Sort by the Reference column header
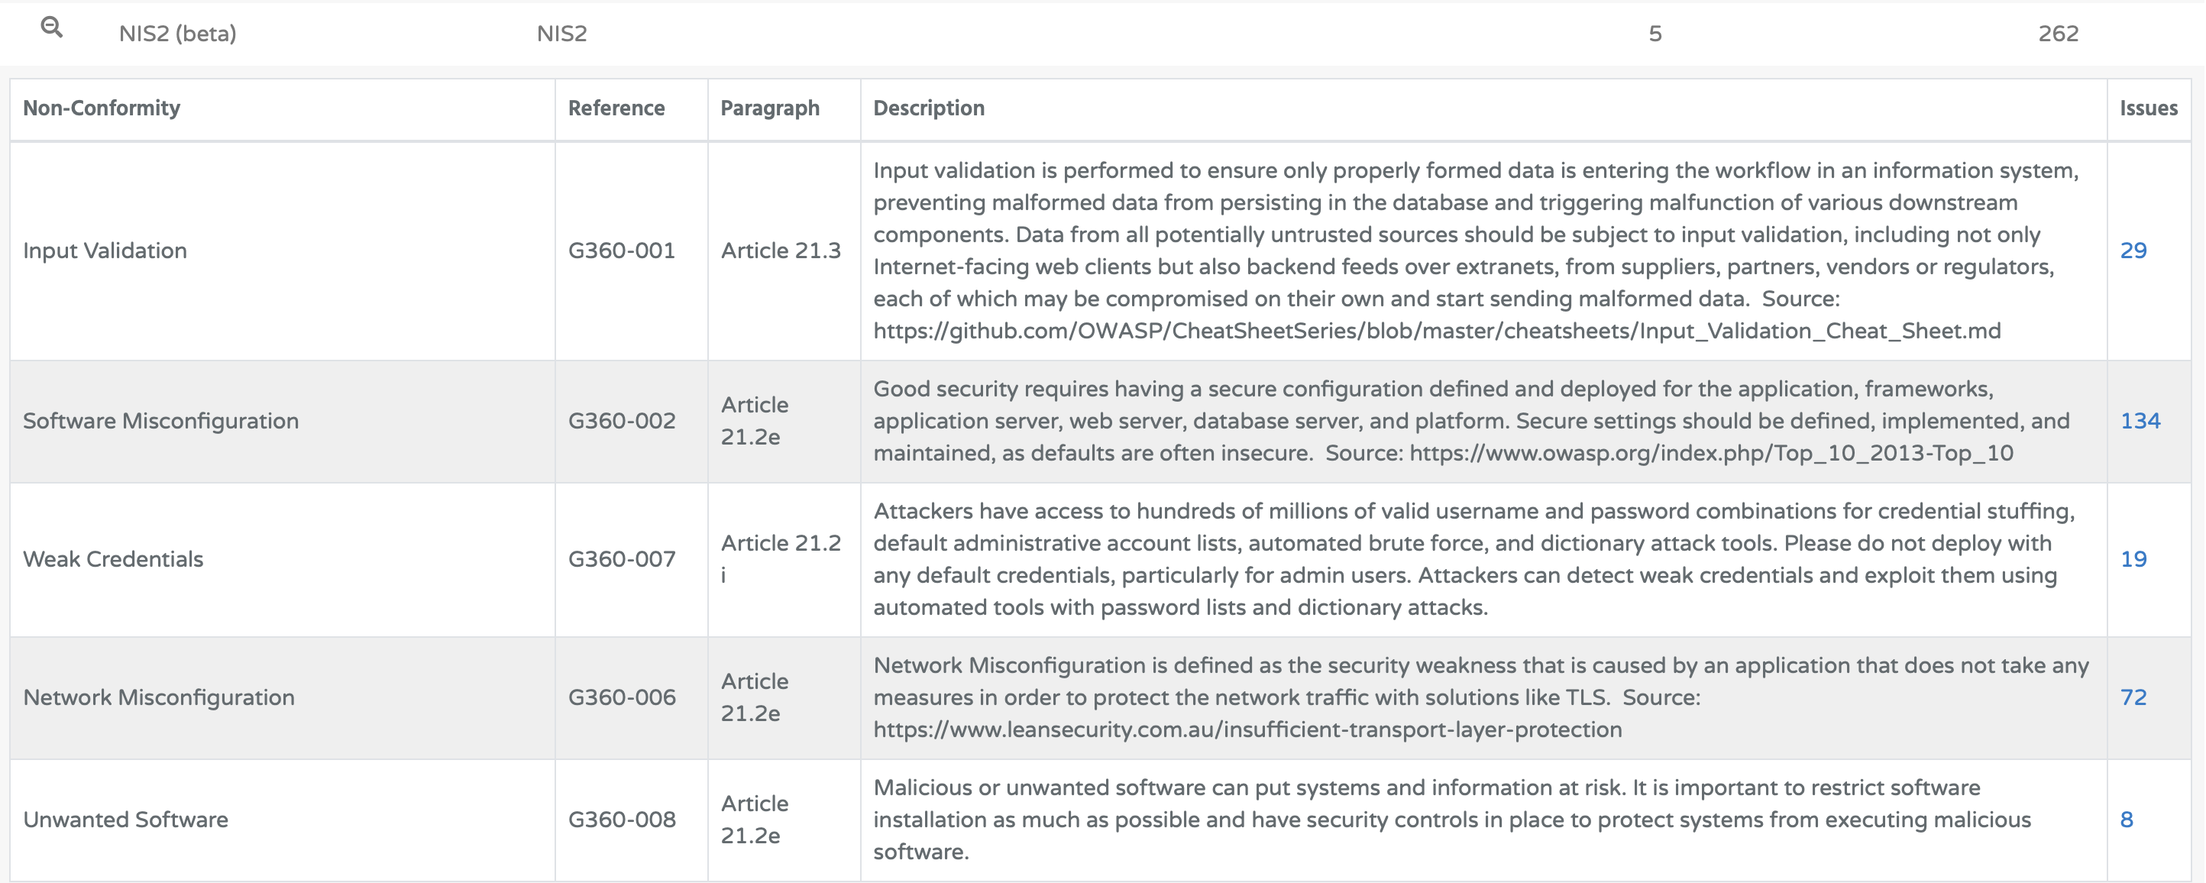This screenshot has height=883, width=2206. click(616, 108)
